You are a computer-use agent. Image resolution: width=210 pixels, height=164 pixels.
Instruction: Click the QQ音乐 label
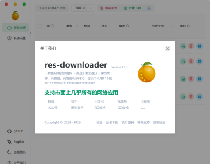100,108
